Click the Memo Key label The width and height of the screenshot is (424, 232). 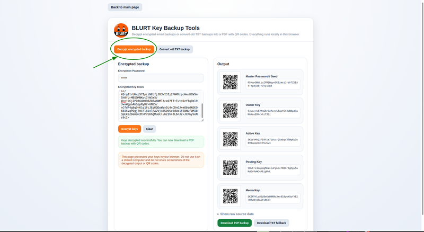pyautogui.click(x=253, y=190)
